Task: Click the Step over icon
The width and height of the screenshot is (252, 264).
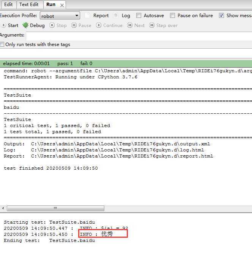Action: click(x=152, y=25)
